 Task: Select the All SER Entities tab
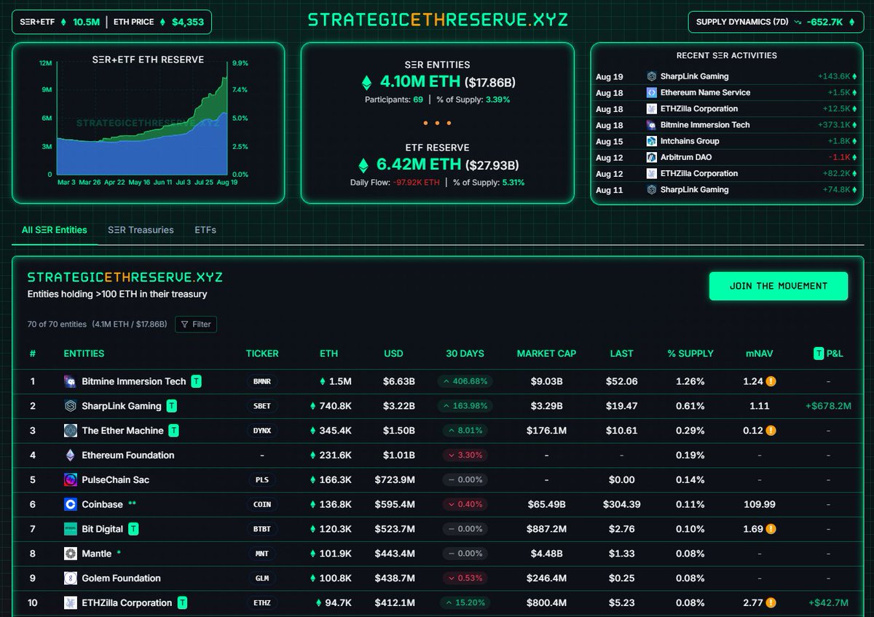tap(55, 230)
